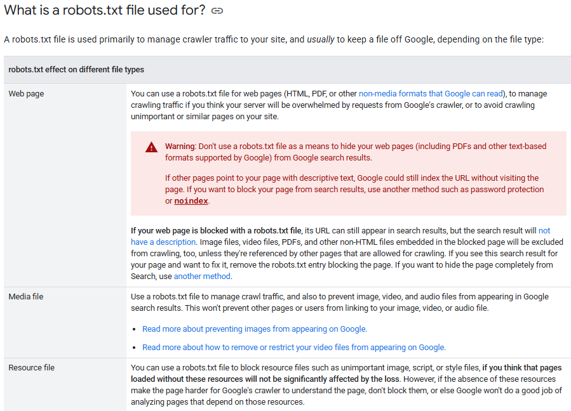Click the 'robots.txt effect on different file types' table header

76,69
